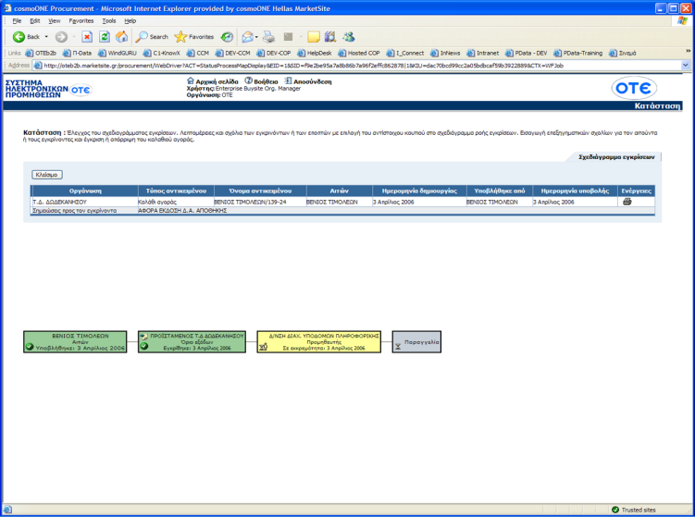This screenshot has width=695, height=517.
Task: Go to the browser Home page
Action: (x=121, y=37)
